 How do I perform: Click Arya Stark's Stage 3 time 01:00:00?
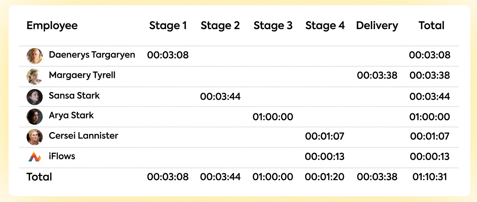(273, 117)
